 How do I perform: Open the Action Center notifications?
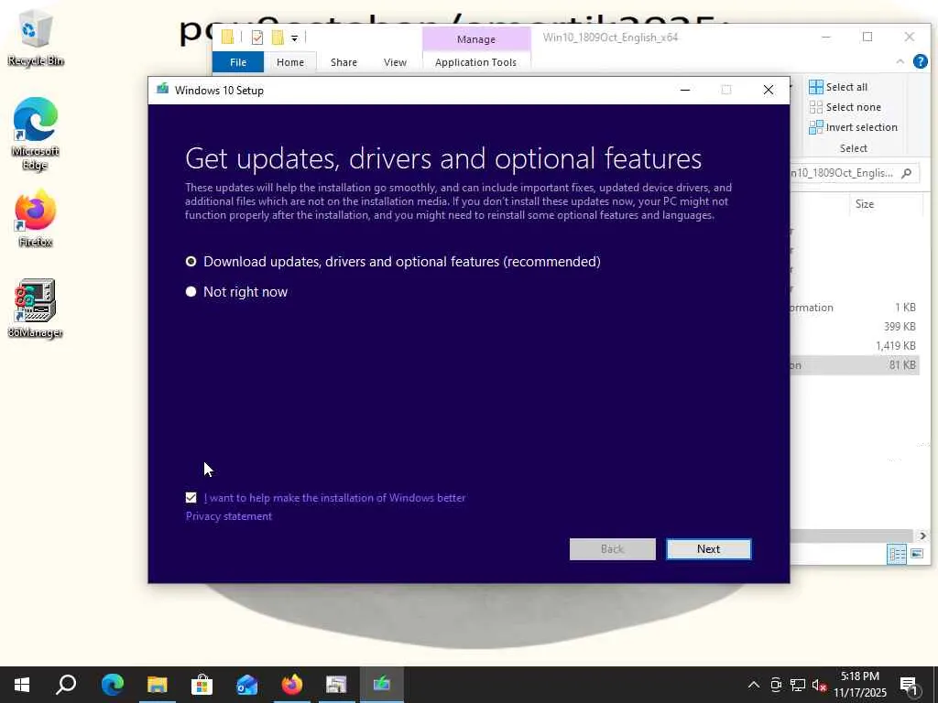(909, 685)
